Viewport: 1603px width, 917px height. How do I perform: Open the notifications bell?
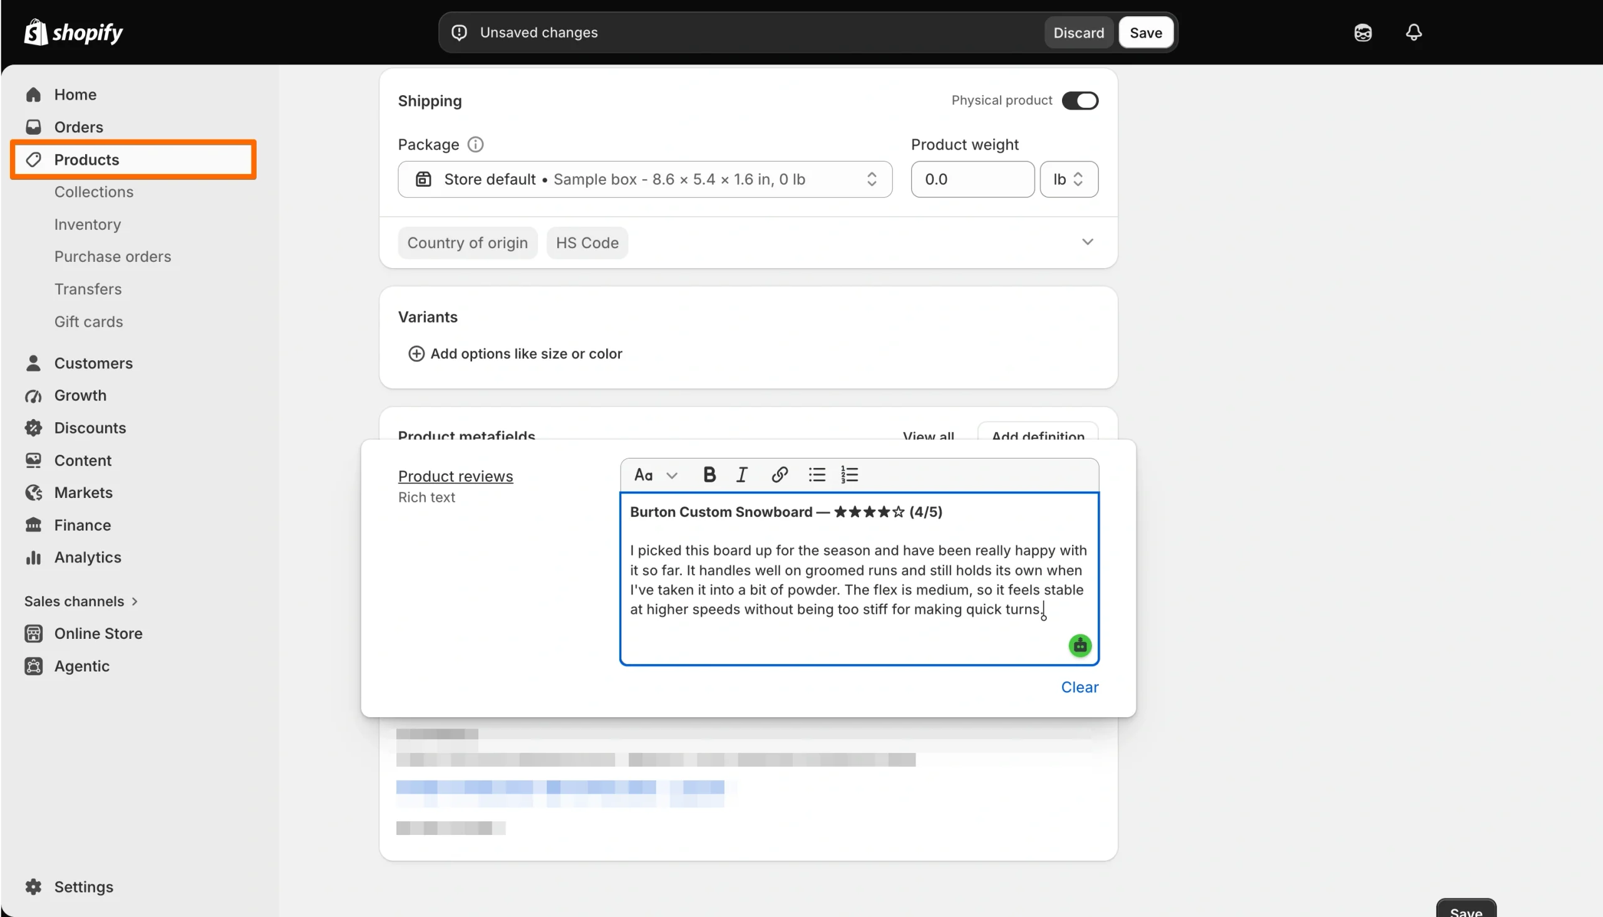[1413, 32]
